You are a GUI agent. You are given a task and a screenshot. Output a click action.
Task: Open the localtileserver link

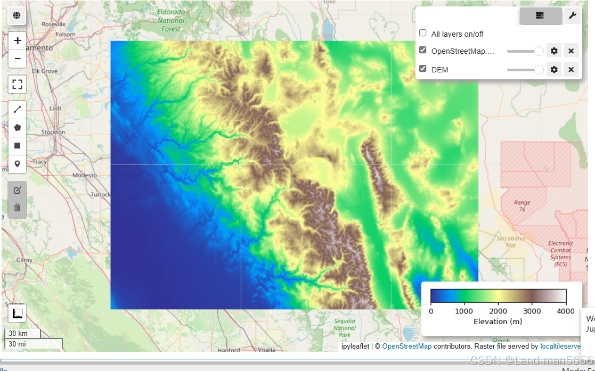(560, 346)
